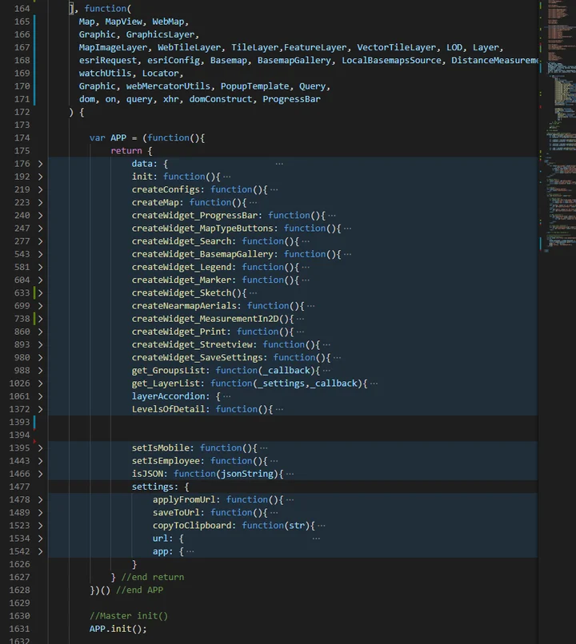Screen dimensions: 576x644
Task: Expand the folded init function
Action: tap(40, 177)
